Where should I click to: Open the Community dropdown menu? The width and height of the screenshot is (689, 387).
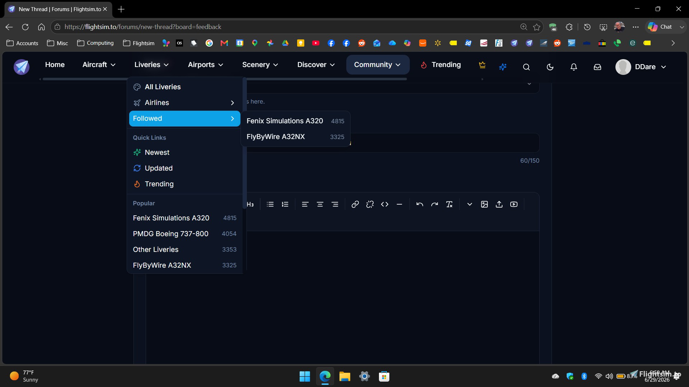378,65
